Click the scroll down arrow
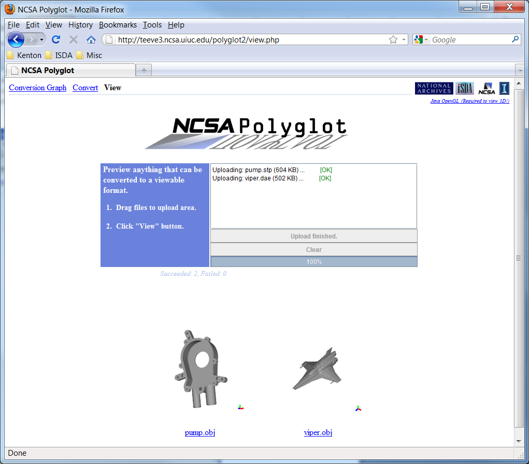This screenshot has height=464, width=529. [x=519, y=441]
